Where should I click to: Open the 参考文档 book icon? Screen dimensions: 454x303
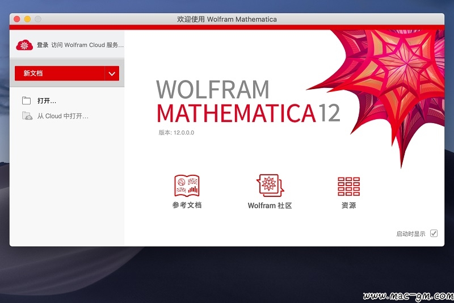187,186
